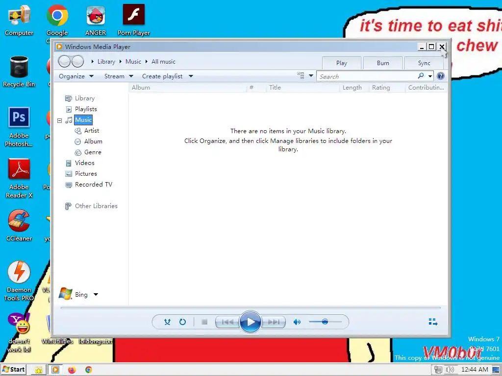Select Album under Music
The height and width of the screenshot is (376, 502).
tap(93, 141)
